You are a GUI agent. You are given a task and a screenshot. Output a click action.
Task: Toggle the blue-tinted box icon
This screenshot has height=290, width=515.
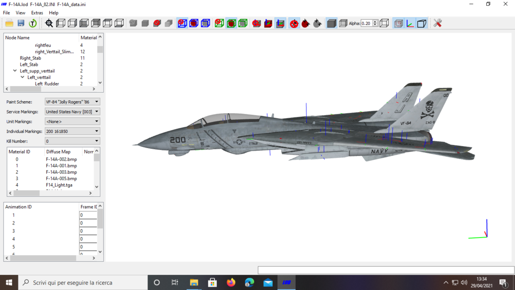click(422, 23)
